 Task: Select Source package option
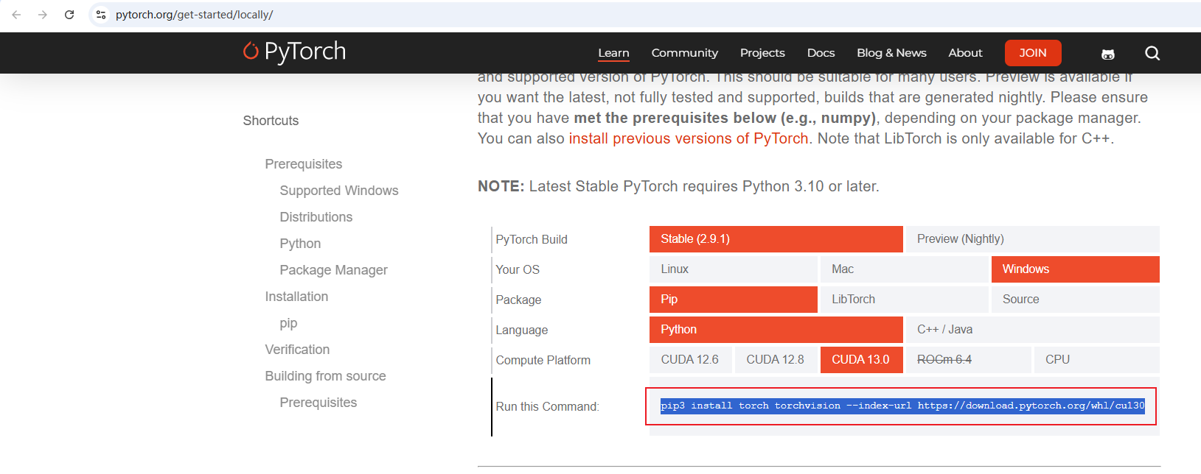click(1076, 300)
